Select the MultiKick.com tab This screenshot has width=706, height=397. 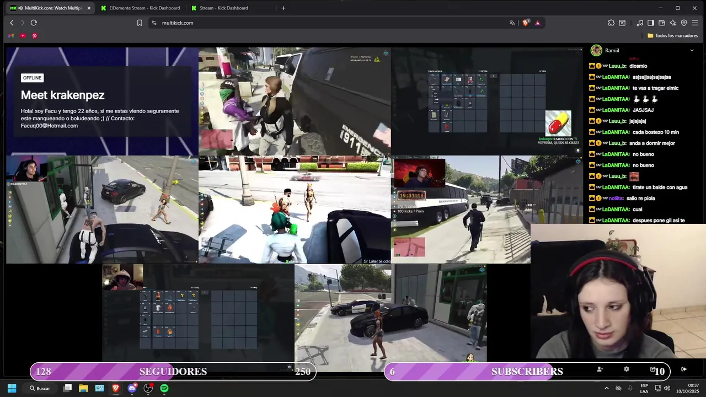[x=50, y=8]
